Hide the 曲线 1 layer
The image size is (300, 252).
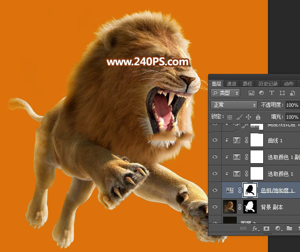[215, 140]
